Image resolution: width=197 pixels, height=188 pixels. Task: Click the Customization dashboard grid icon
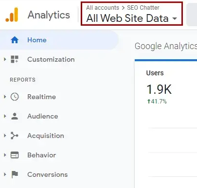15,59
